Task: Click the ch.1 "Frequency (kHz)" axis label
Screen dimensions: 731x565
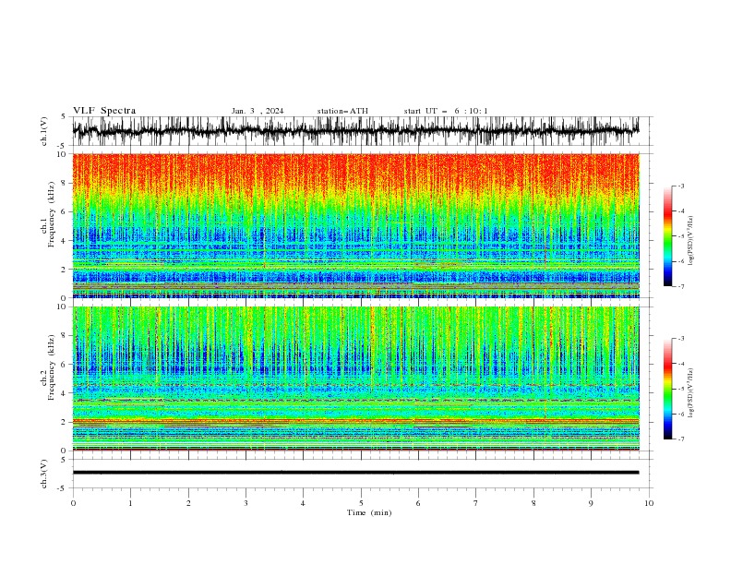Action: (52, 212)
